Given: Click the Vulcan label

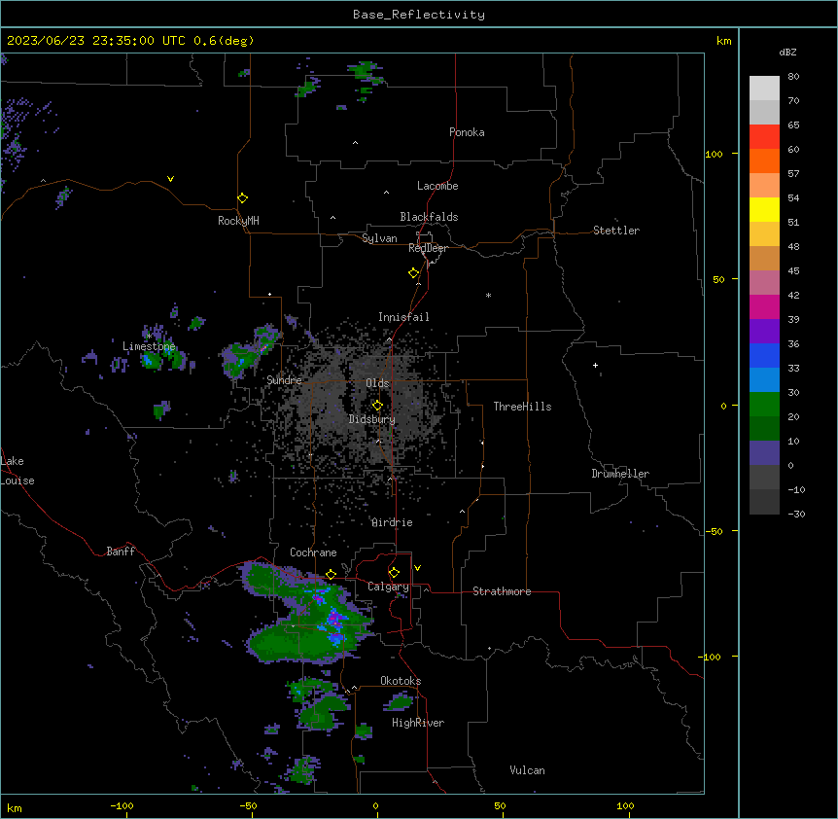Looking at the screenshot, I should point(528,770).
